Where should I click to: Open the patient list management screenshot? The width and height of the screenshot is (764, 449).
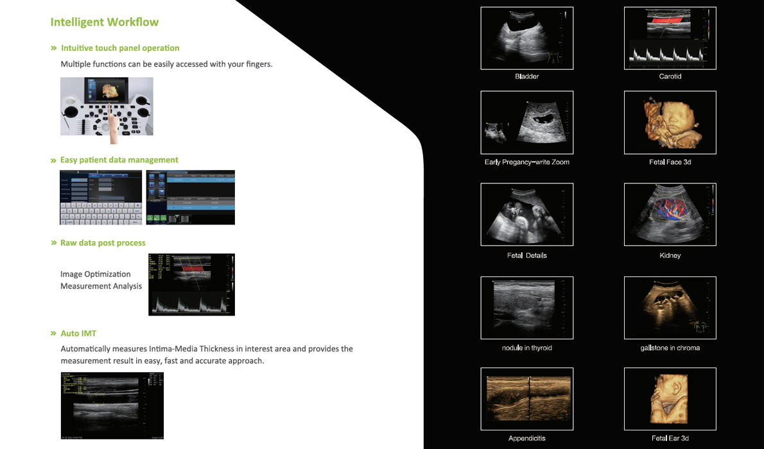pos(191,197)
